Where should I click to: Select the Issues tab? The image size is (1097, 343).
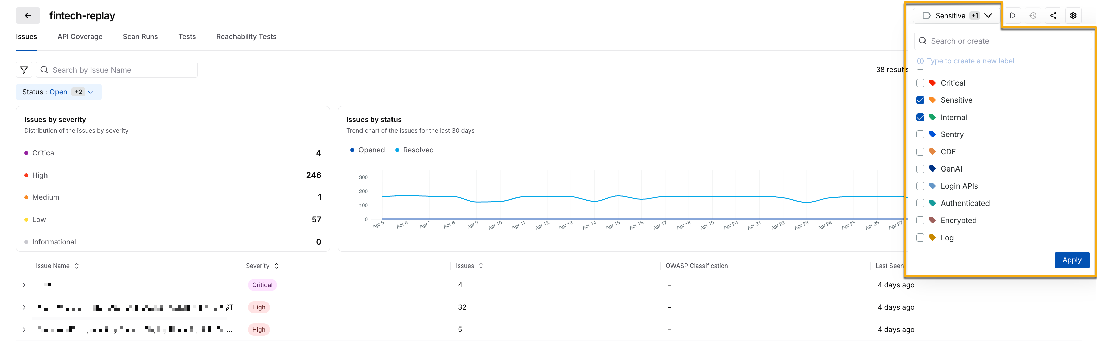pos(26,37)
